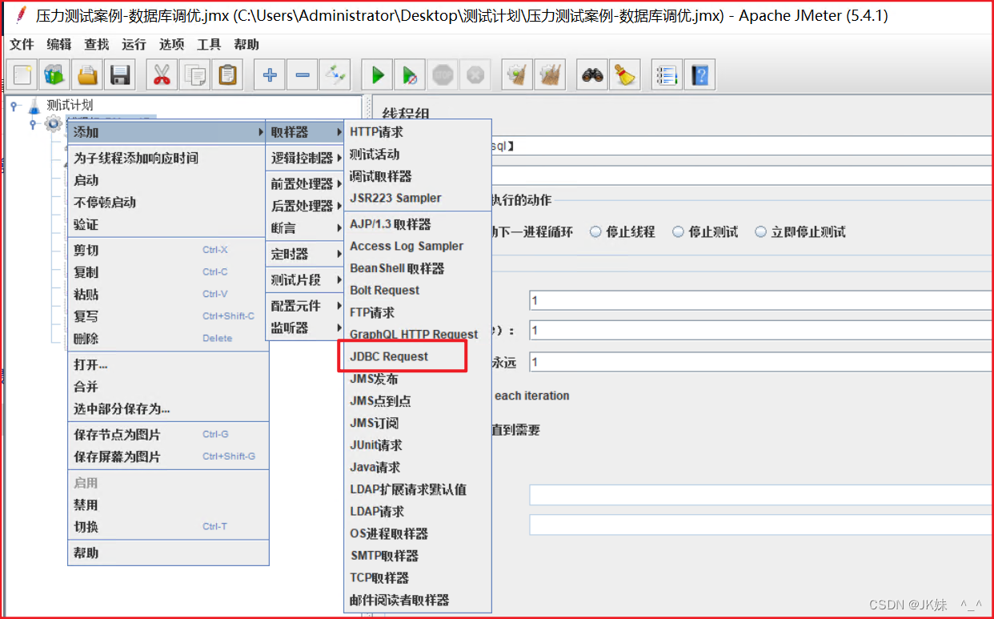
Task: Click the thread group name input field
Action: pos(740,146)
